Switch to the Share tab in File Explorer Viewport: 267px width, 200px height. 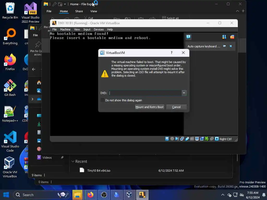[79, 11]
